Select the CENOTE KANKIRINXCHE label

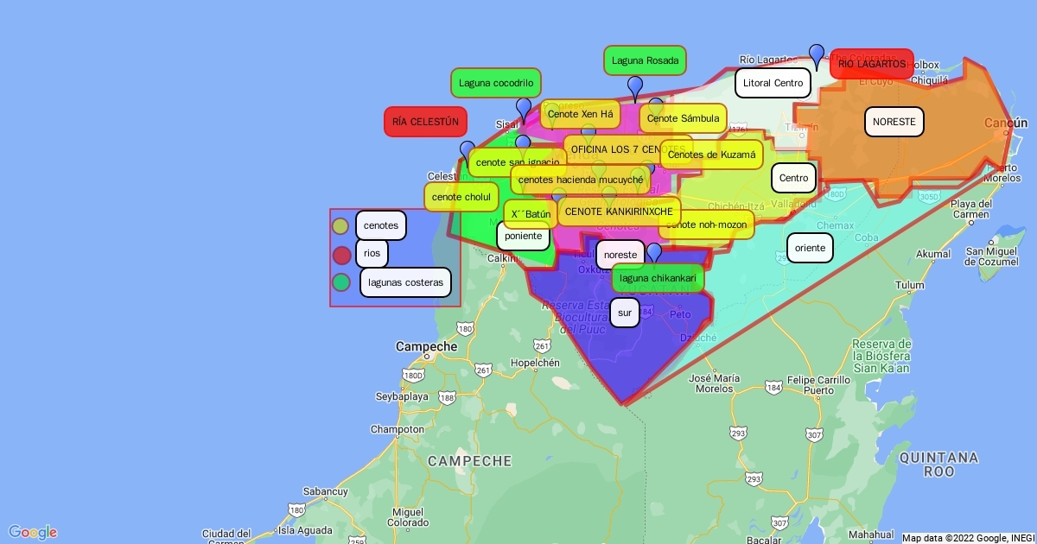pos(619,212)
